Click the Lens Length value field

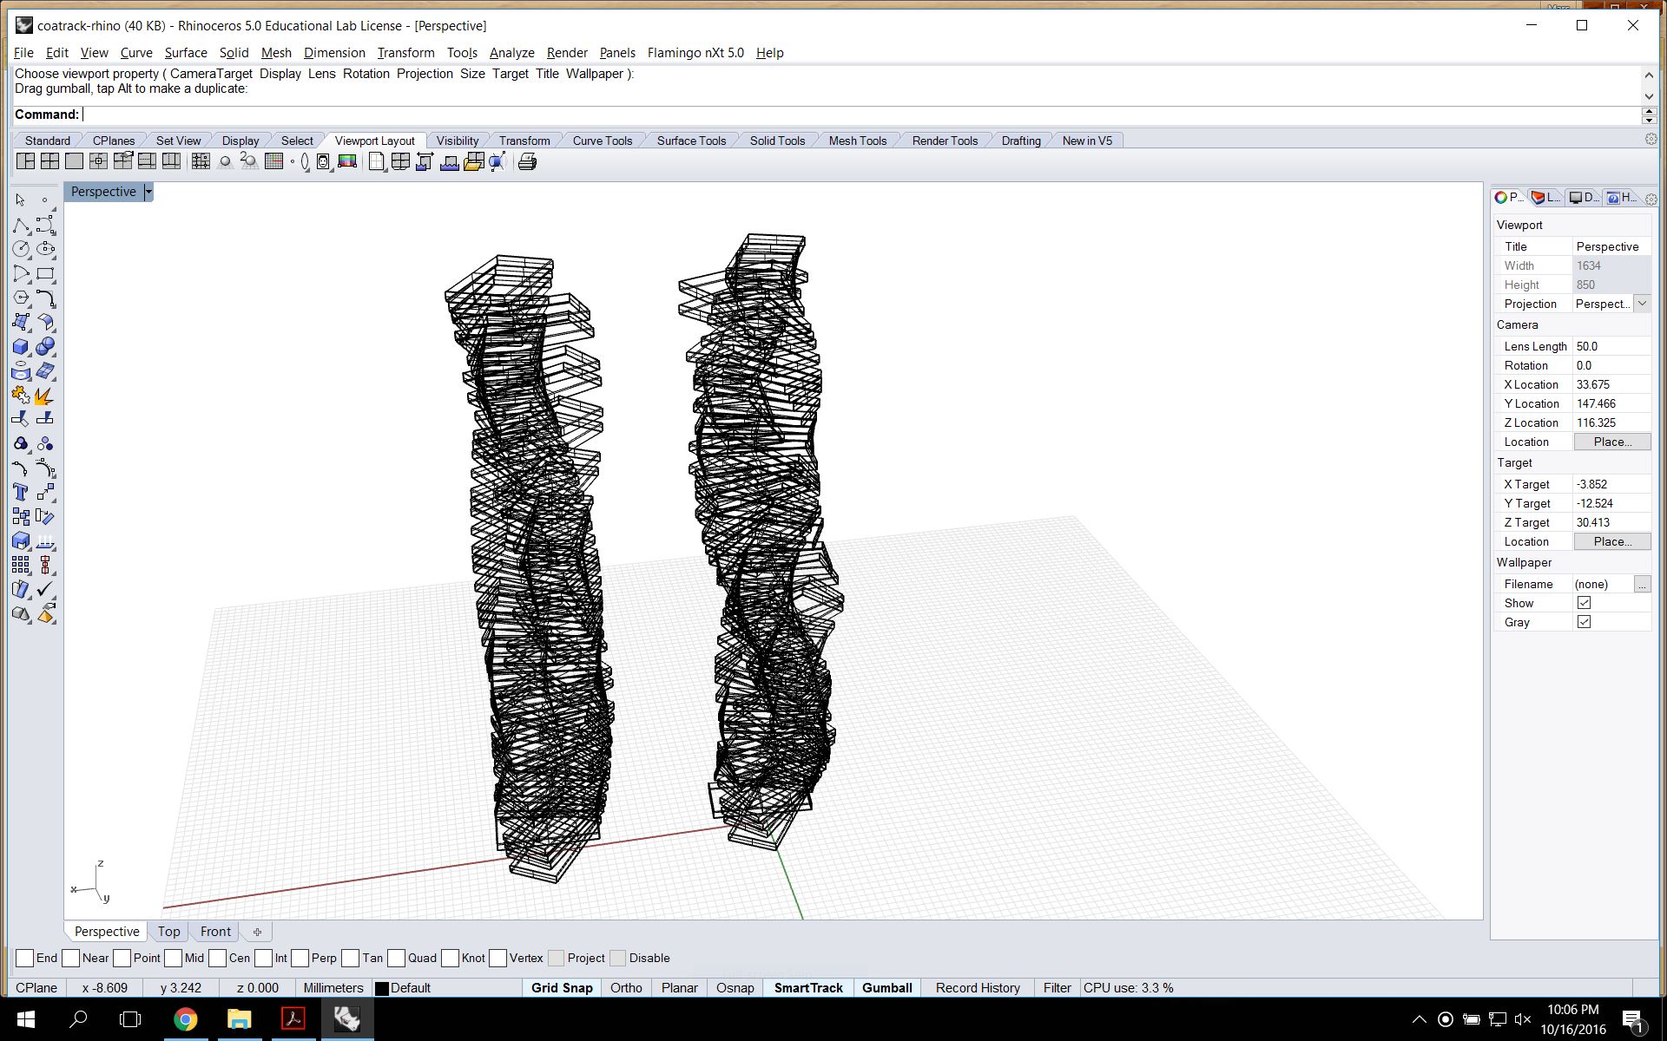[1612, 346]
